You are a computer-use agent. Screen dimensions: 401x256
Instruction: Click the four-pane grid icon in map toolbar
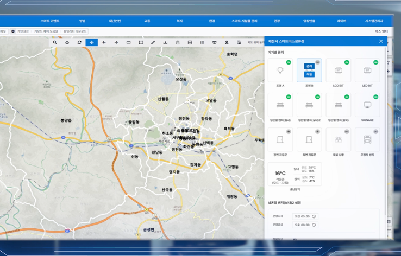190,42
